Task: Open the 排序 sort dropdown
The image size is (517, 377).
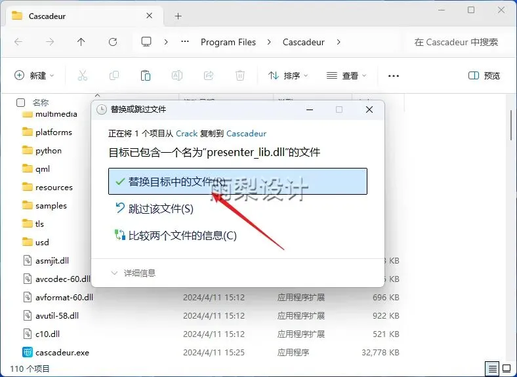Action: (x=288, y=75)
